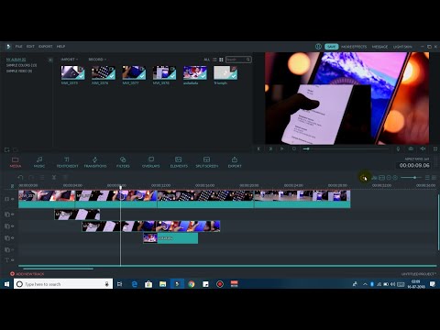The height and width of the screenshot is (330, 440).
Task: Select the Triumph audio thumbnail
Action: [225, 72]
